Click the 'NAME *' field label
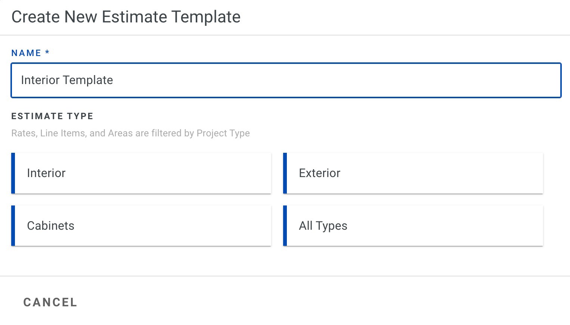The image size is (570, 325). [x=30, y=53]
